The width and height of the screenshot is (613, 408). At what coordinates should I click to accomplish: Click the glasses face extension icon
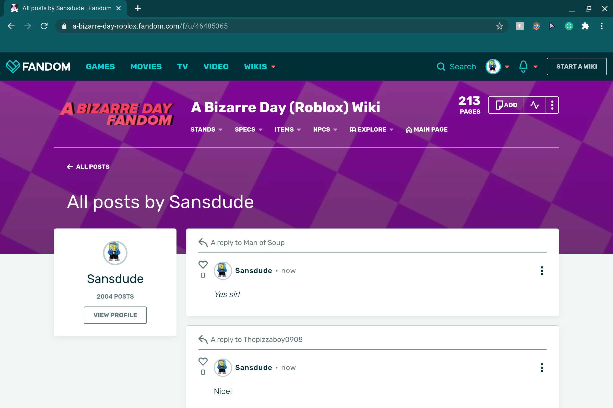(x=536, y=26)
